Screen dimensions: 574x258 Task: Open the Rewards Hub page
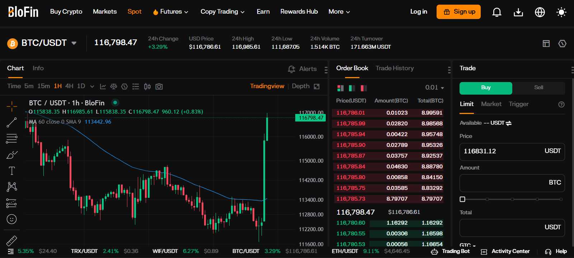tap(299, 11)
